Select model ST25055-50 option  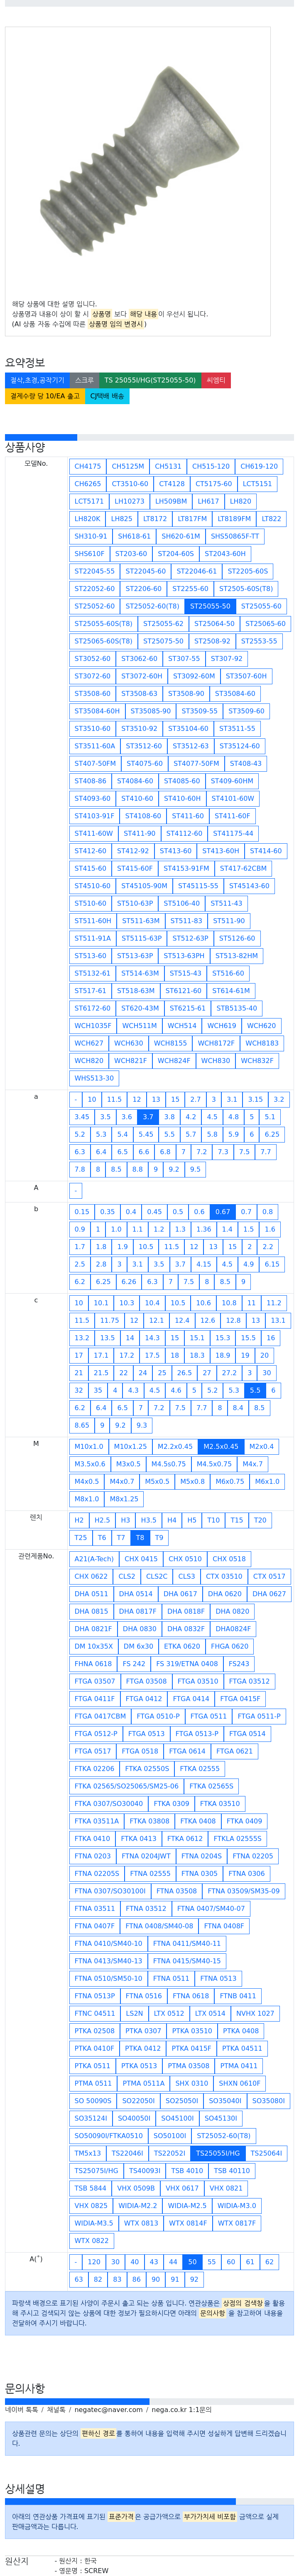pyautogui.click(x=210, y=607)
